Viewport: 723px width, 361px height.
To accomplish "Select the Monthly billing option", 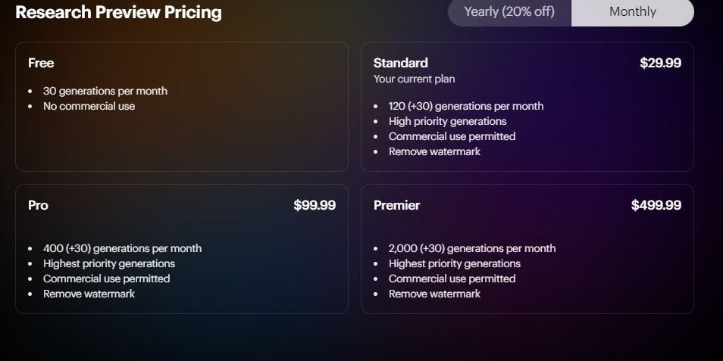I will 633,12.
